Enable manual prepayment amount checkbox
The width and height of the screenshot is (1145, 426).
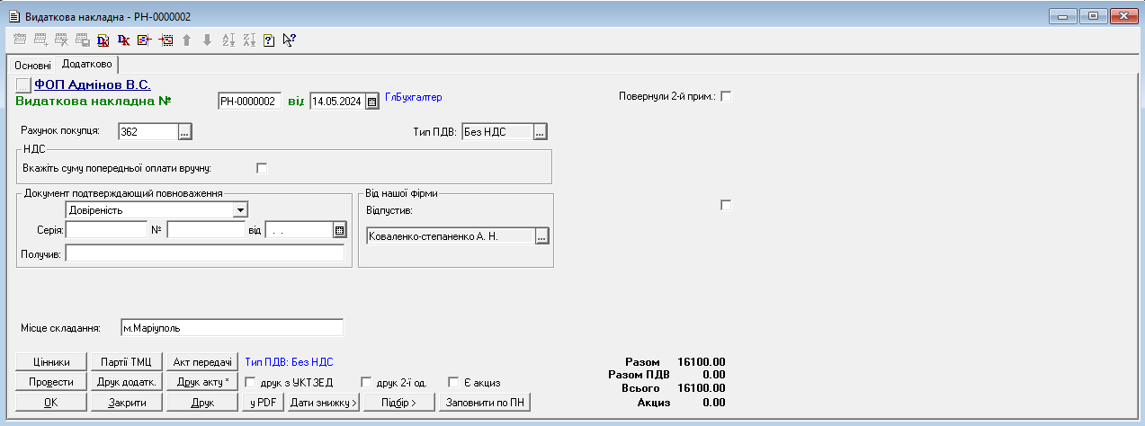pyautogui.click(x=263, y=167)
